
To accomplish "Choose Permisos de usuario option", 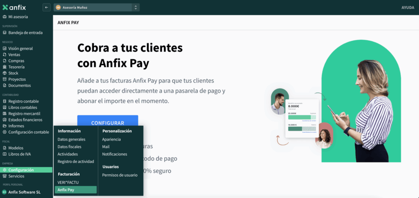I will point(119,175).
